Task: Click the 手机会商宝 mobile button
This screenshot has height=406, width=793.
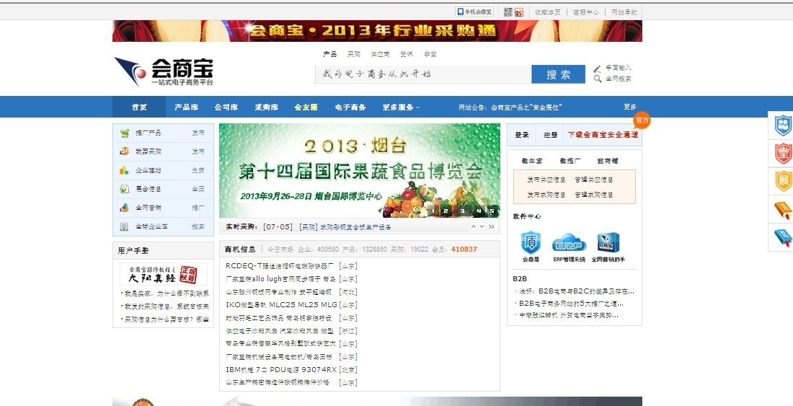Action: (474, 12)
